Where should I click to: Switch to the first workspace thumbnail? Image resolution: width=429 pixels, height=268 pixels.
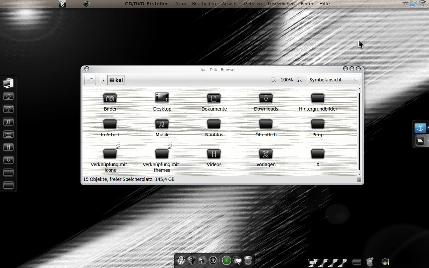coord(313,262)
